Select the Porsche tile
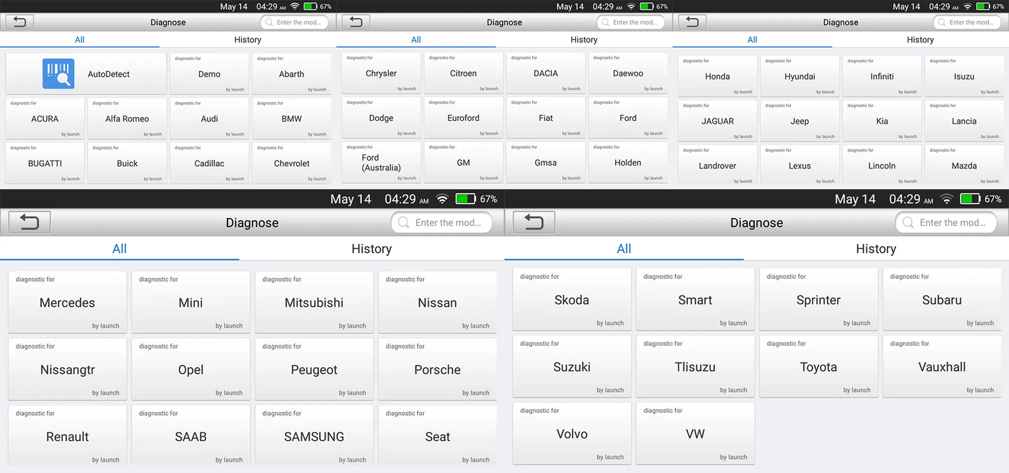The width and height of the screenshot is (1009, 473). [438, 370]
